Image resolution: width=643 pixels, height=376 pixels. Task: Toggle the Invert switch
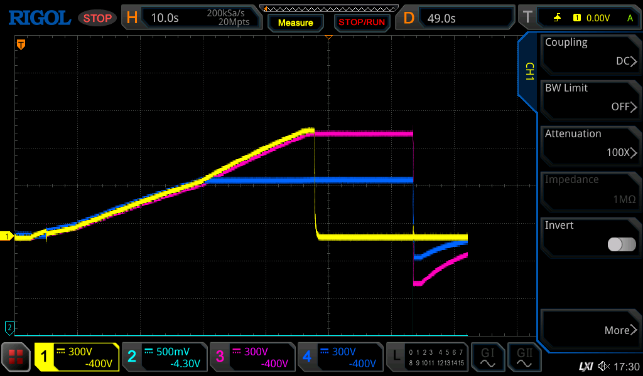[x=621, y=244]
